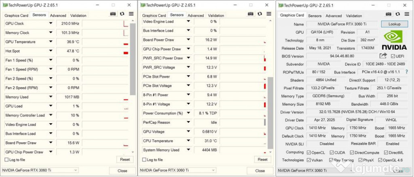Click camera icon in right GPU-Z window

click(x=389, y=14)
